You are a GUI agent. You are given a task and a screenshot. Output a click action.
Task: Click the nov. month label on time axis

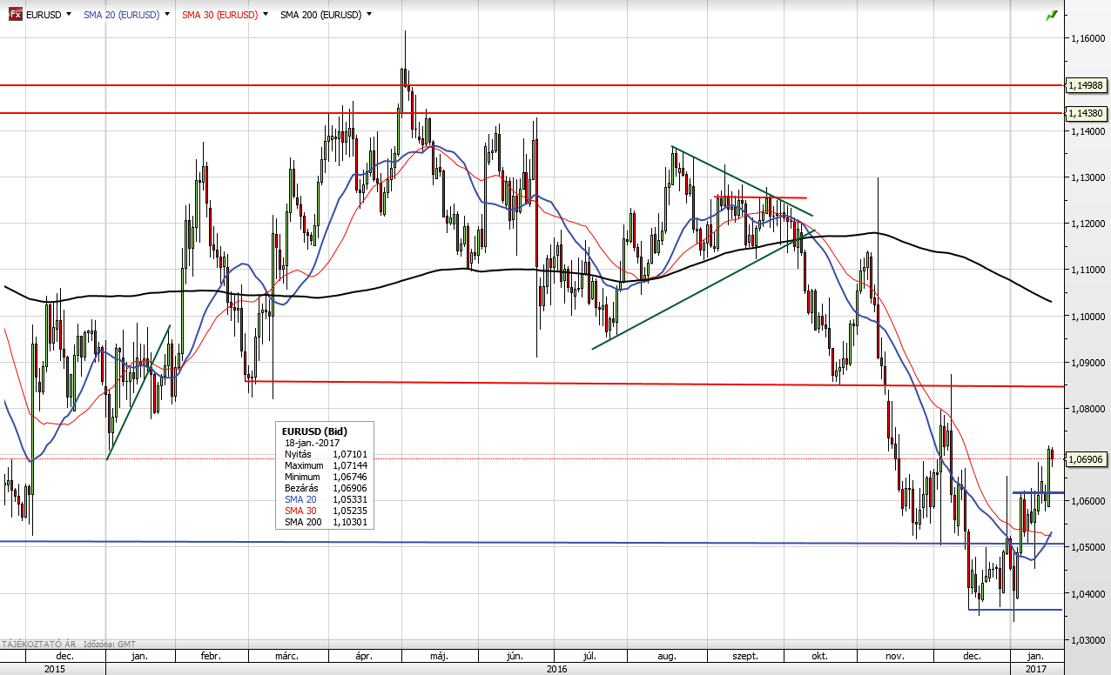[896, 656]
